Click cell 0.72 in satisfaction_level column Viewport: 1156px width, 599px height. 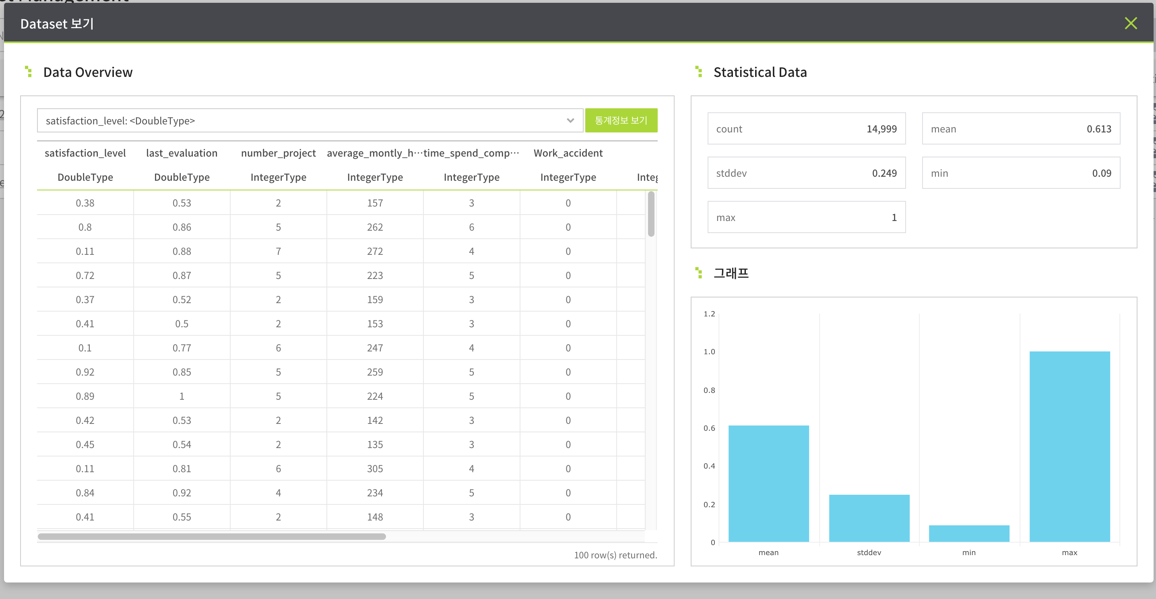coord(85,275)
